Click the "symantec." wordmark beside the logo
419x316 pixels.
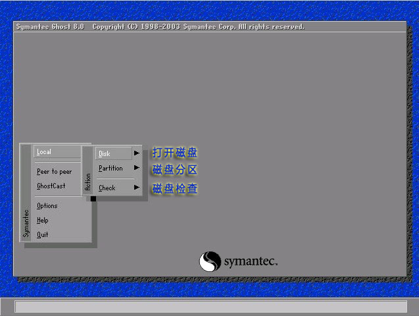[x=251, y=261]
